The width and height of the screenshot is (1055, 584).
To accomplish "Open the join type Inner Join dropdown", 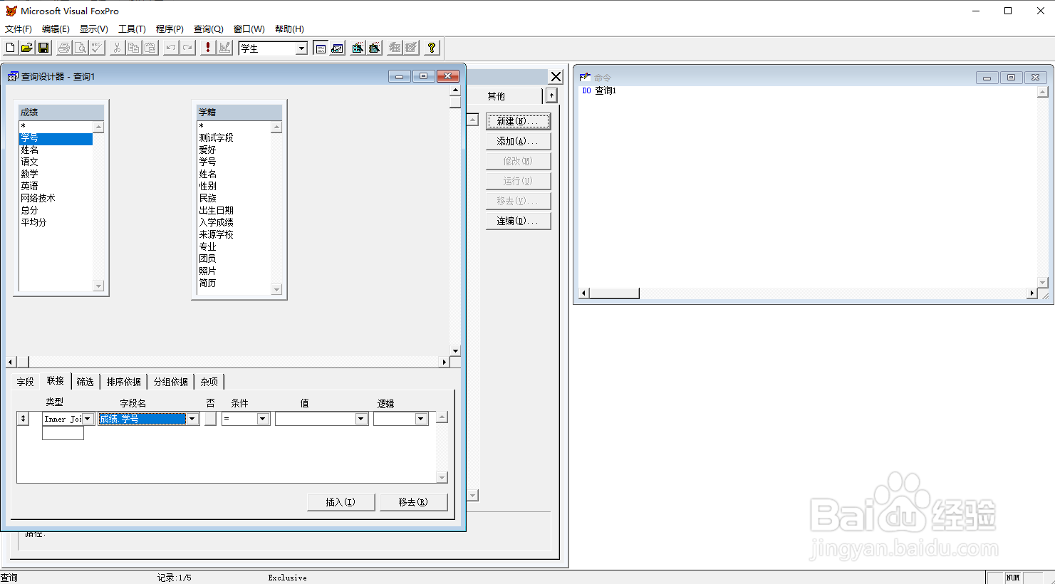I will [88, 419].
